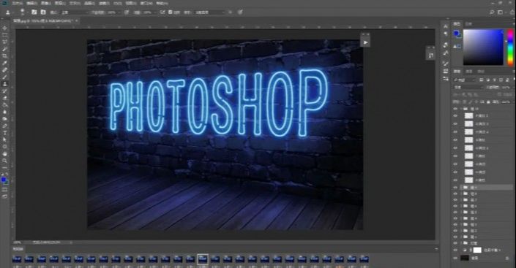
Task: Click the foreground color swatch in toolbar
Action: point(4,180)
